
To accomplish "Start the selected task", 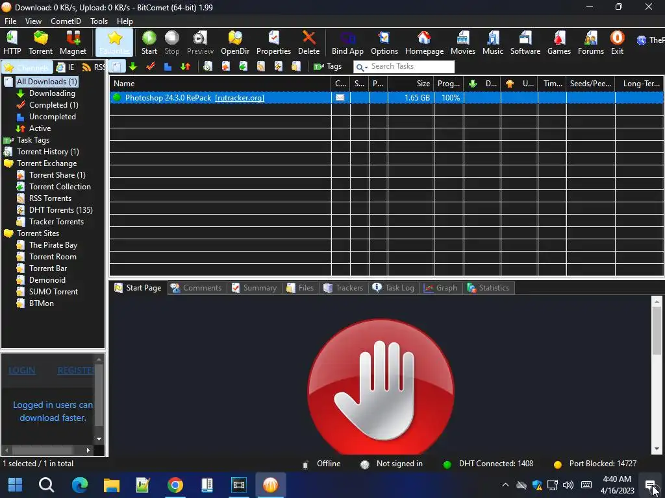I will 149,43.
